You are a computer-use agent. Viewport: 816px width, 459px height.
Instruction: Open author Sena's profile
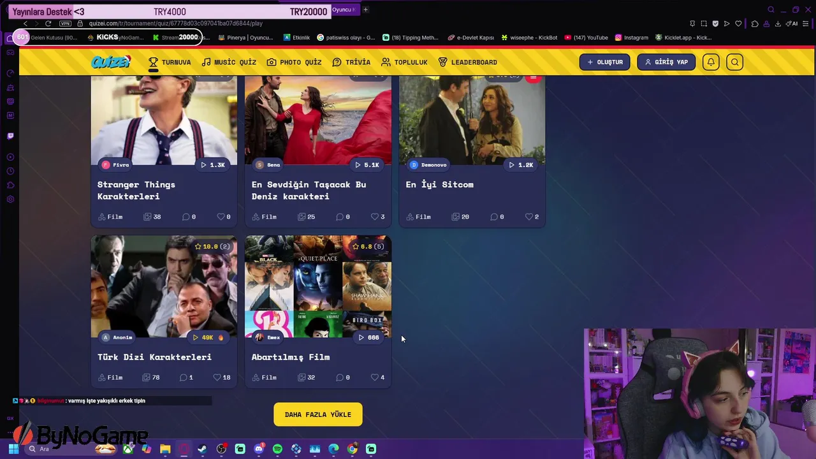tap(268, 164)
